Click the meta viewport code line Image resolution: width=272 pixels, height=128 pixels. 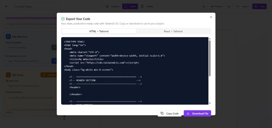pyautogui.click(x=117, y=56)
